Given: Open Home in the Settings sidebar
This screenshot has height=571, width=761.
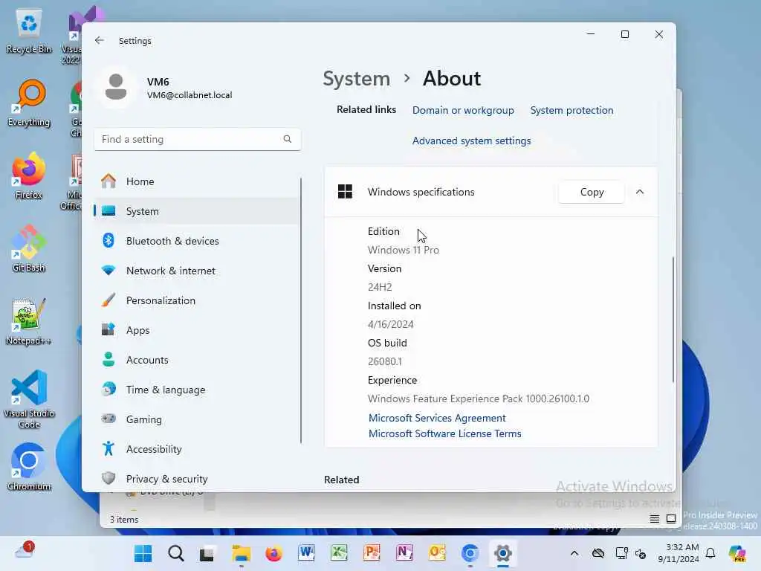Looking at the screenshot, I should point(196,181).
